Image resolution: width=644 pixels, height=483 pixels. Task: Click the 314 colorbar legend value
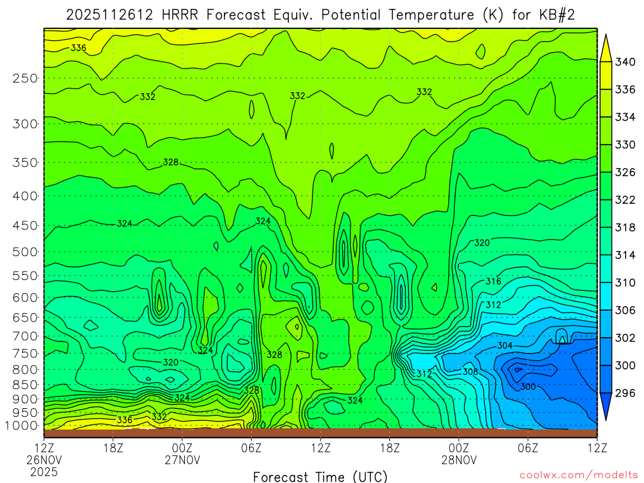pos(625,255)
